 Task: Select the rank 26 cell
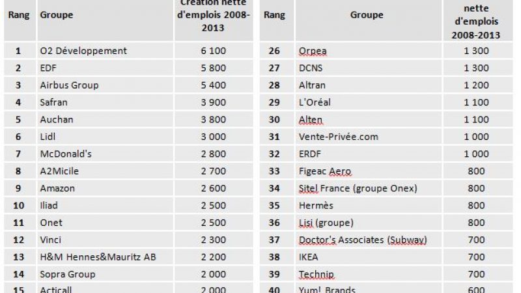click(275, 51)
